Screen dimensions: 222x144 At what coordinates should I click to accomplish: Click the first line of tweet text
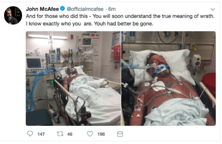click(120, 17)
